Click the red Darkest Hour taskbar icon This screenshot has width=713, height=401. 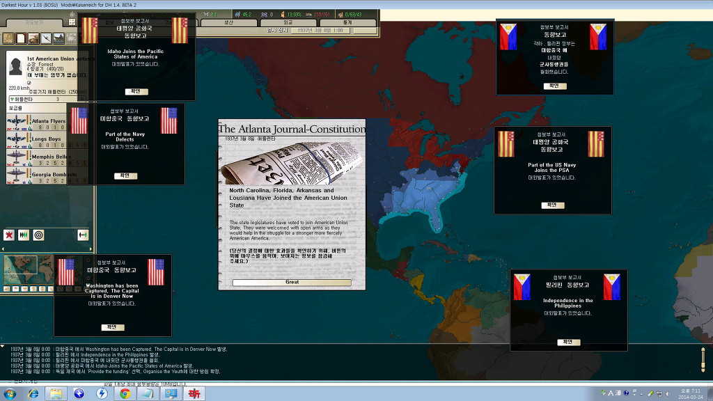pos(194,394)
